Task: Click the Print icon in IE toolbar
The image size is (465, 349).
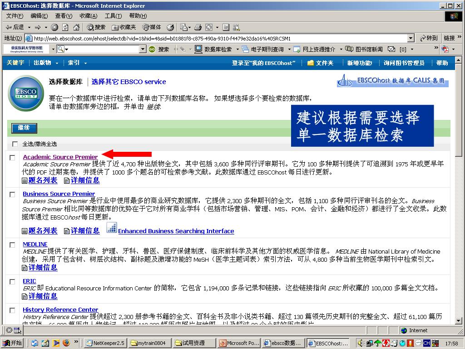Action: tap(198, 27)
